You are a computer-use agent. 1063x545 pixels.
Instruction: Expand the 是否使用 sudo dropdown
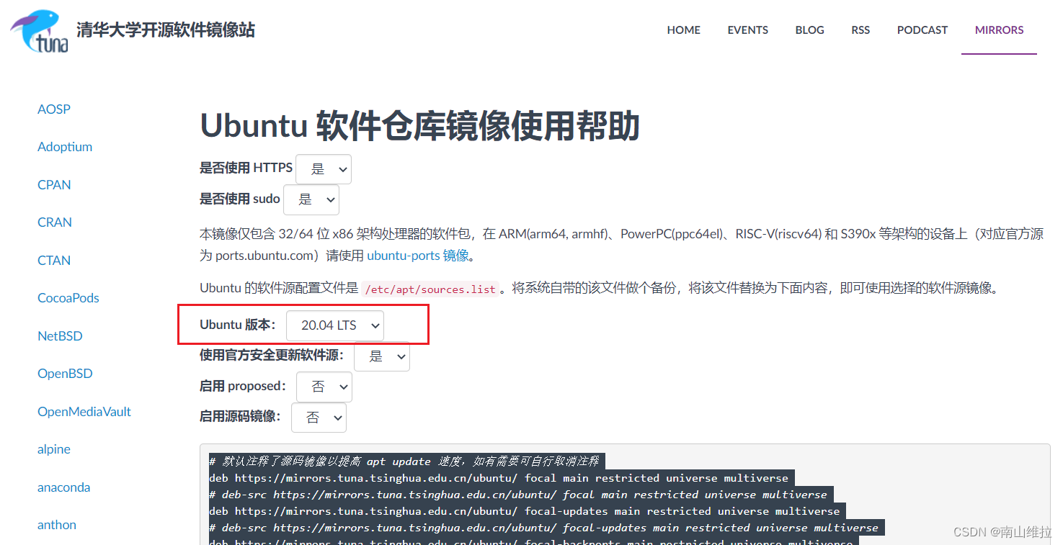click(x=311, y=199)
